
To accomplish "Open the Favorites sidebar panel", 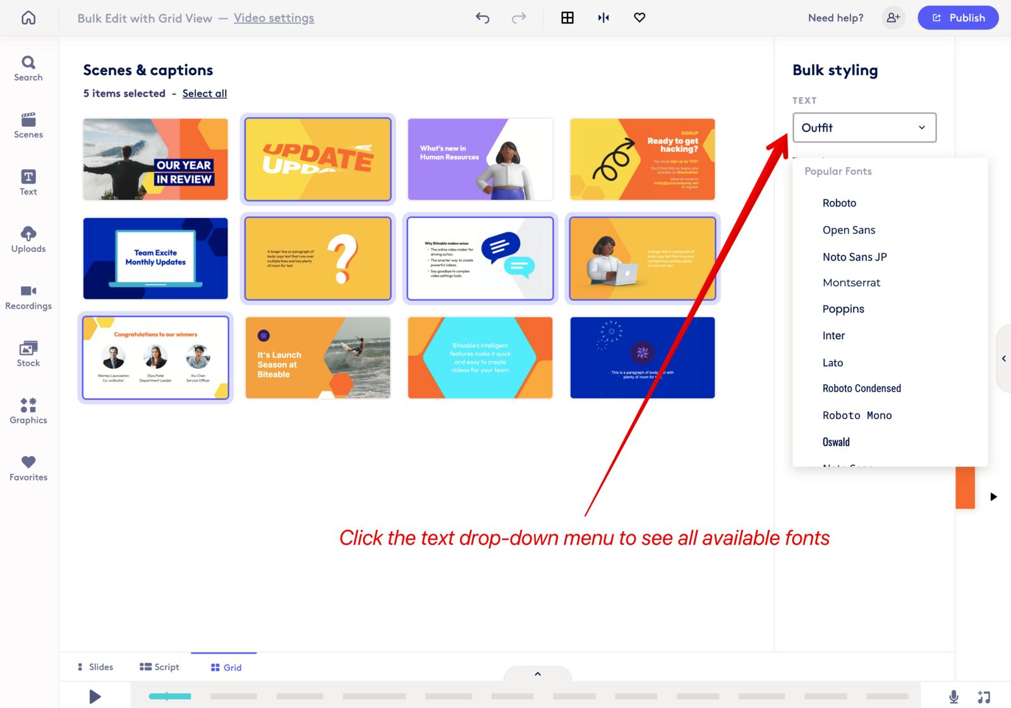I will point(28,469).
